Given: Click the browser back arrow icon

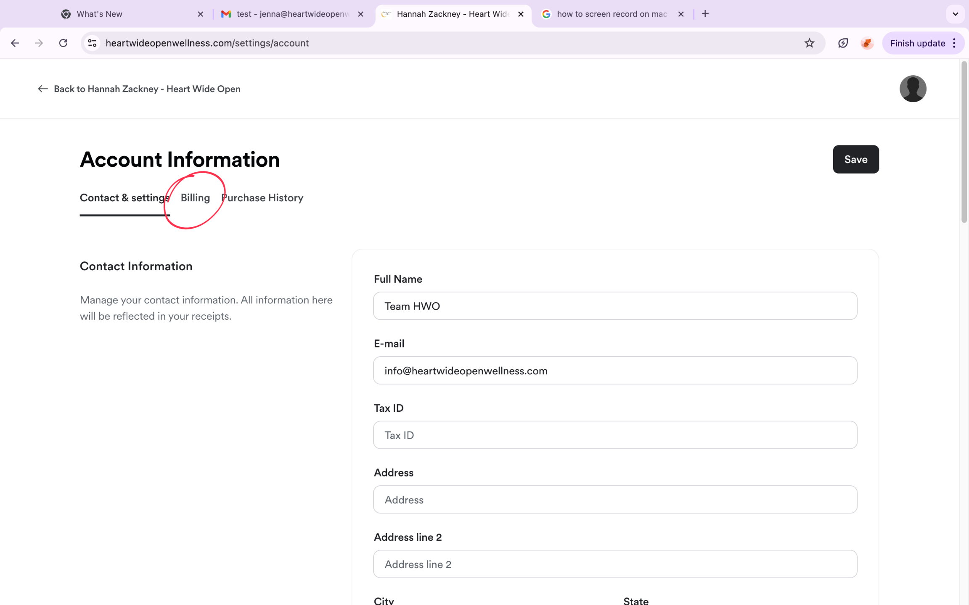Looking at the screenshot, I should (x=15, y=43).
